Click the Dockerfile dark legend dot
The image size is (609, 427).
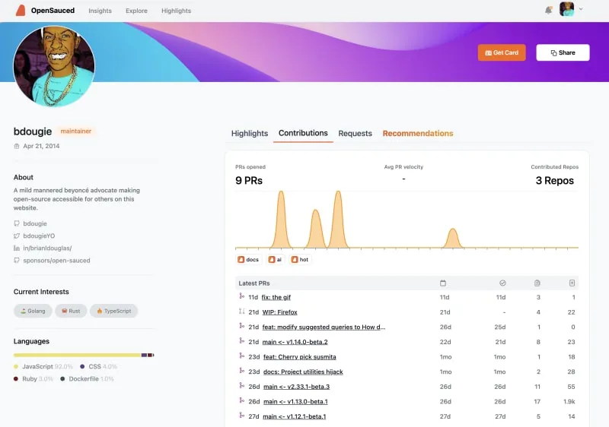point(62,379)
